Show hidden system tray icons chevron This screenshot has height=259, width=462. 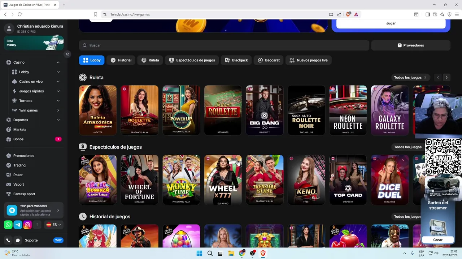coord(404,253)
